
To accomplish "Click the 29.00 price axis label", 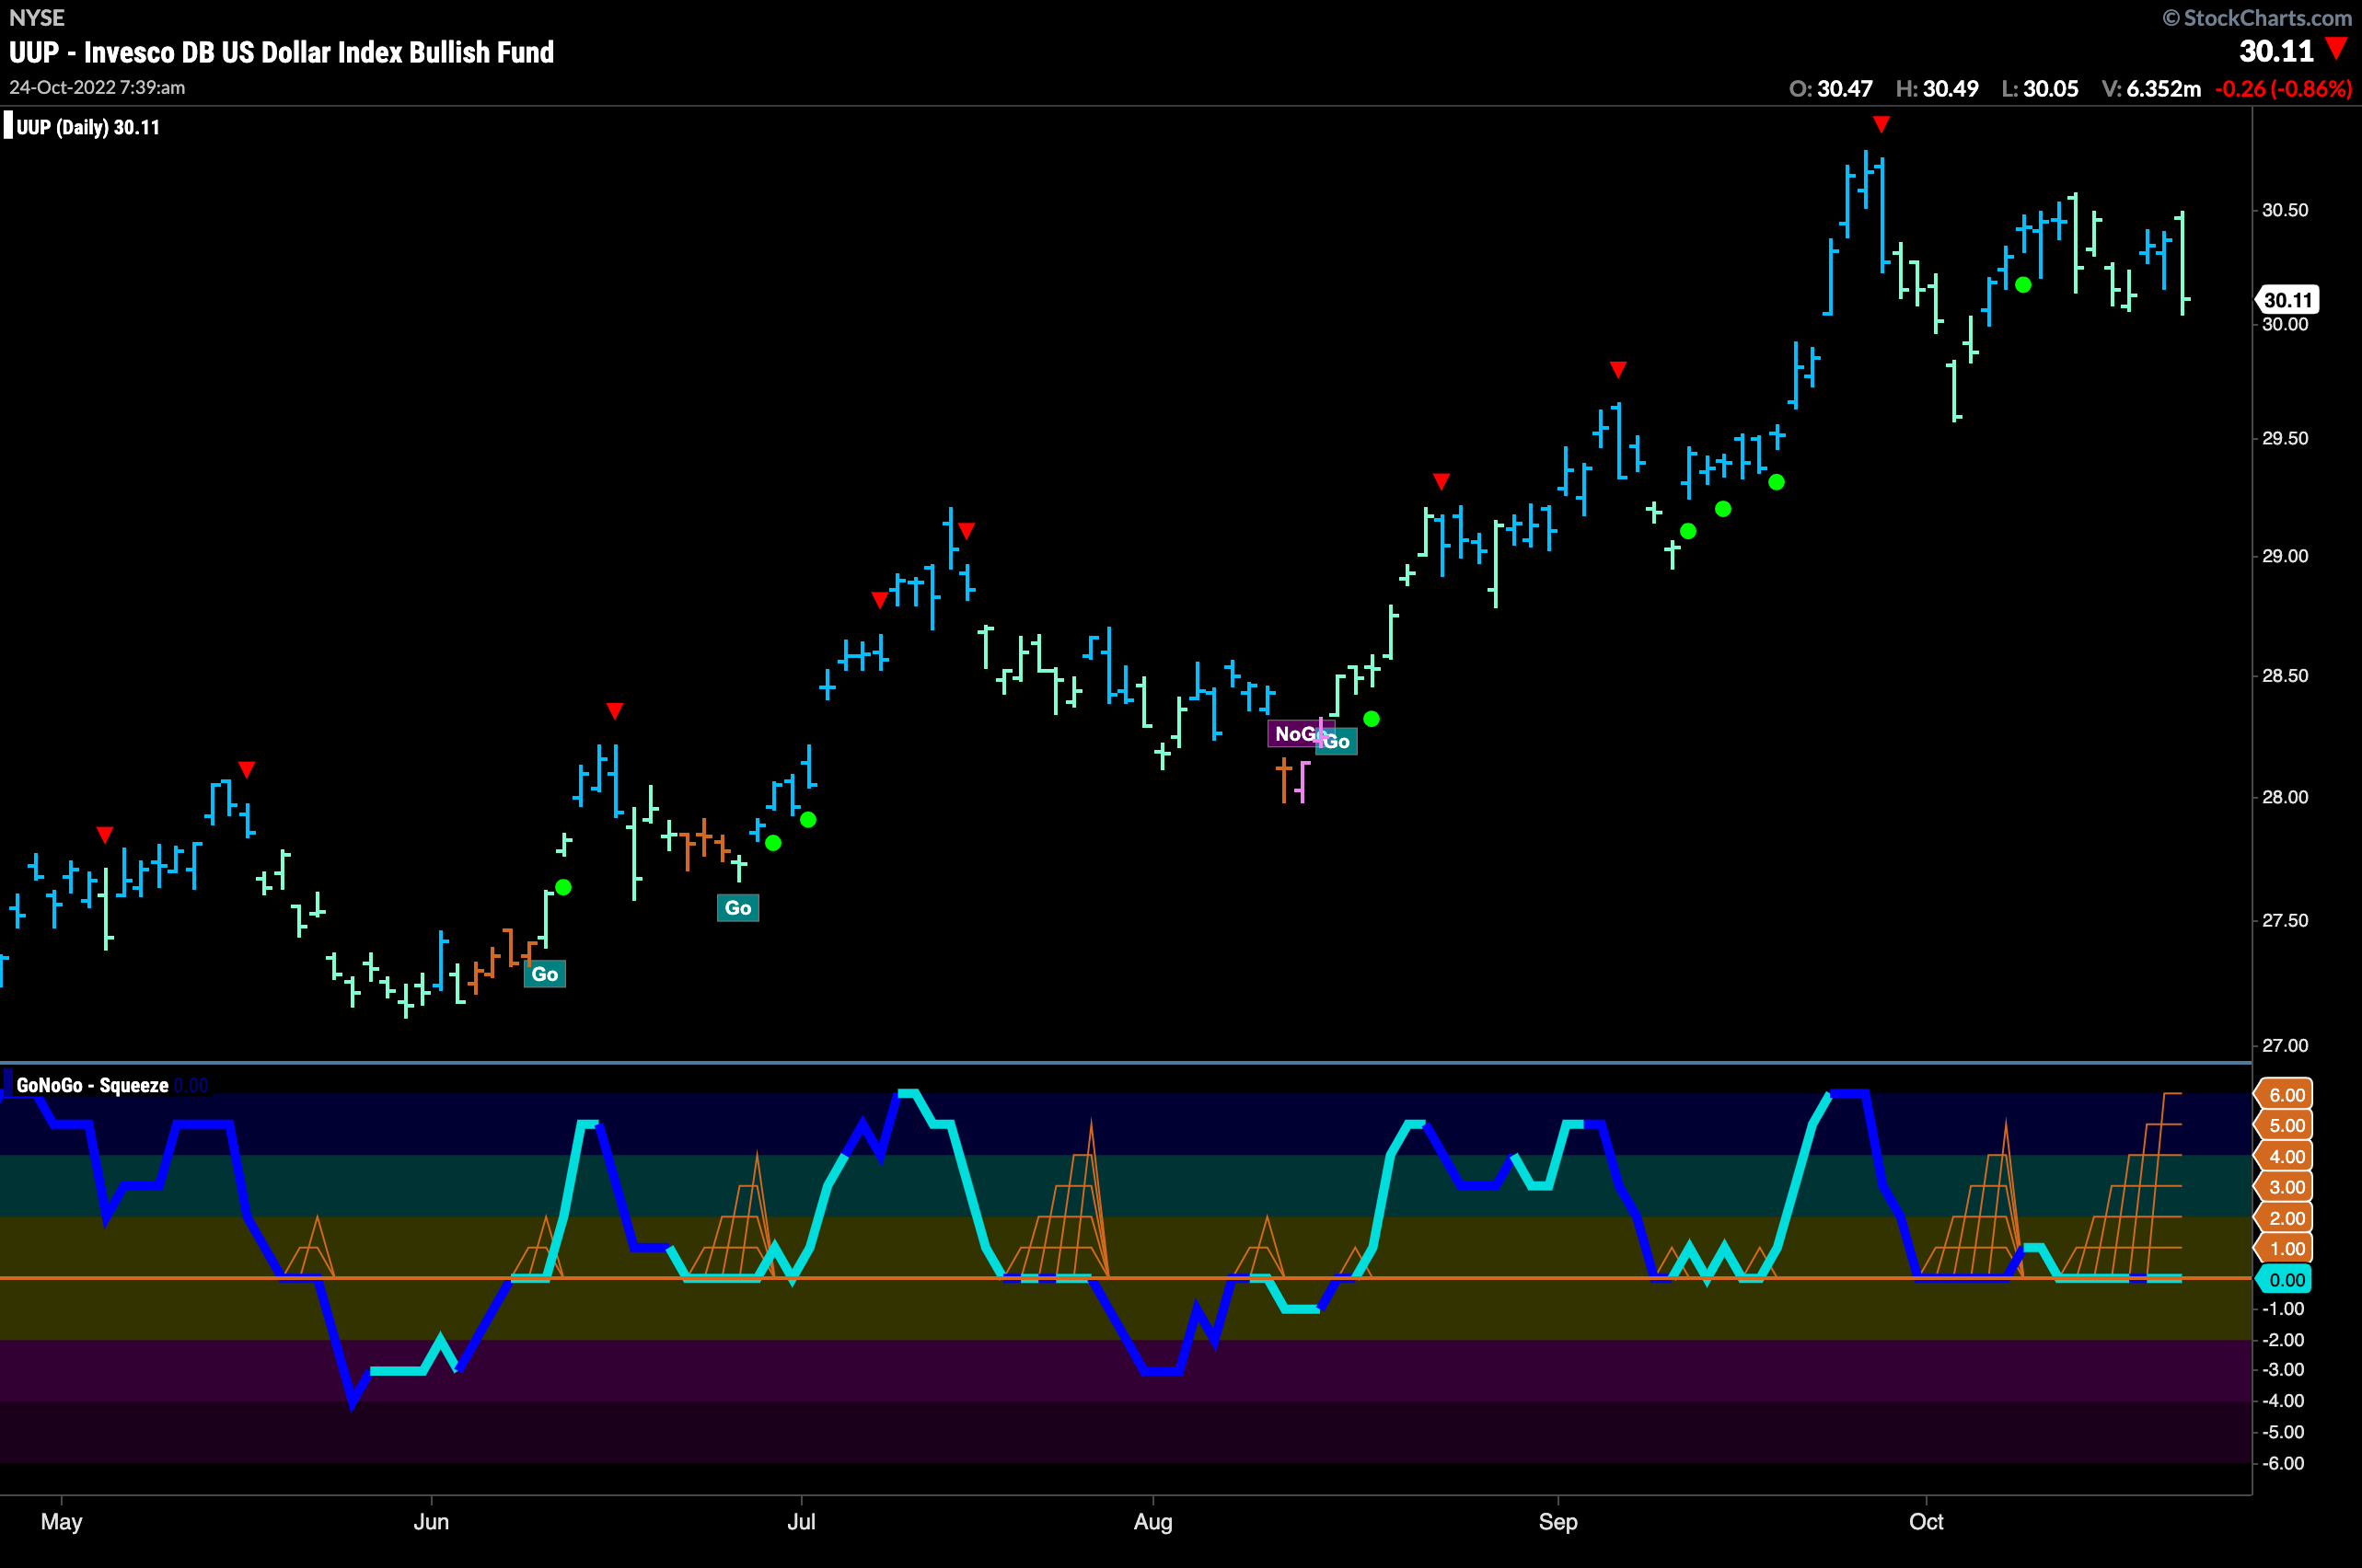I will [2285, 556].
